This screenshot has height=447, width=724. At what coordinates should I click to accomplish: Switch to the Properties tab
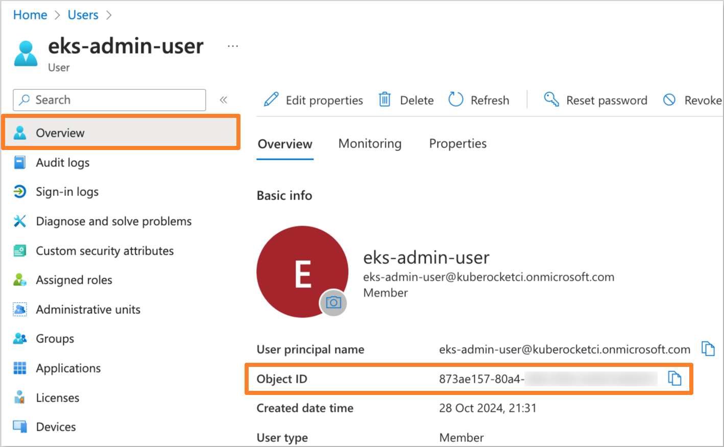(x=457, y=143)
